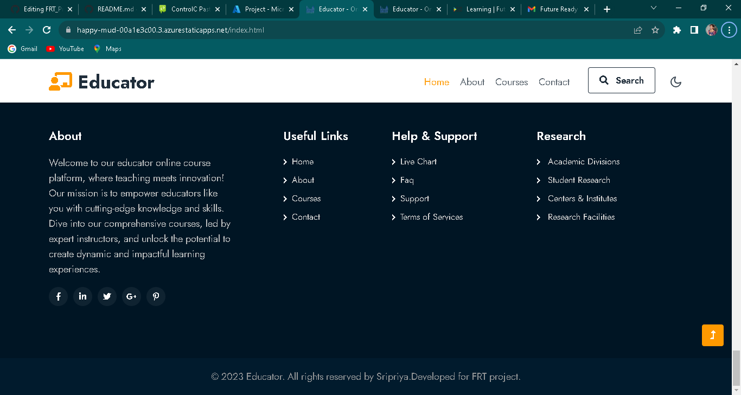Screen dimensions: 741x395
Task: Open Facebook via the footer social icon
Action: [58, 296]
